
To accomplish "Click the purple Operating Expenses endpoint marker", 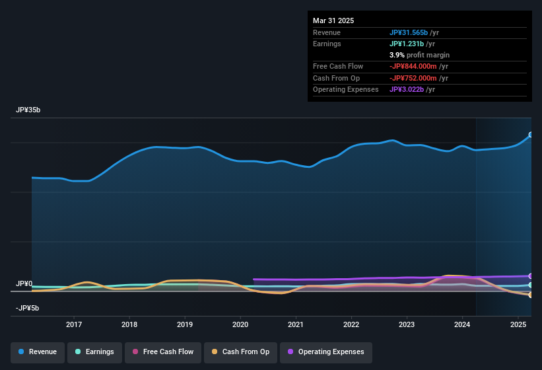I will point(530,276).
